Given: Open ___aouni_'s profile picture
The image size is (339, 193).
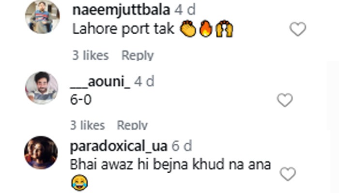Looking at the screenshot, I should click(x=42, y=88).
